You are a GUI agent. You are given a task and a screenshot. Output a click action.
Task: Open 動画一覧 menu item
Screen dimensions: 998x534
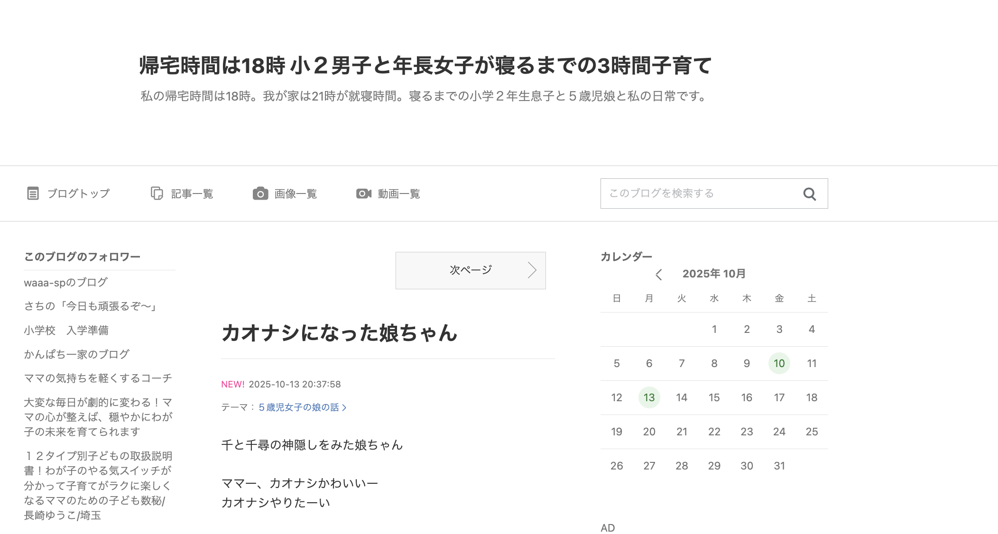399,194
